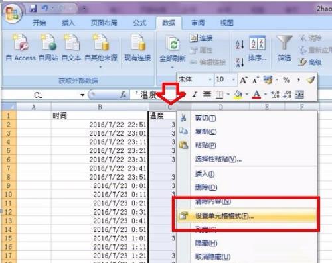Apply comma style in mini toolbar
The height and width of the screenshot is (263, 332).
pyautogui.click(x=299, y=80)
